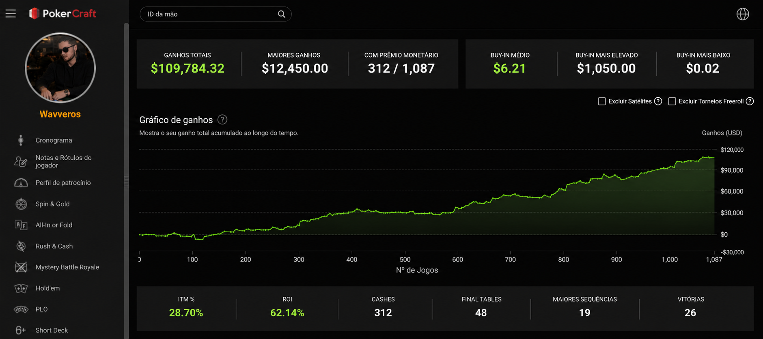Click the 1,087 x-axis tick label

714,260
